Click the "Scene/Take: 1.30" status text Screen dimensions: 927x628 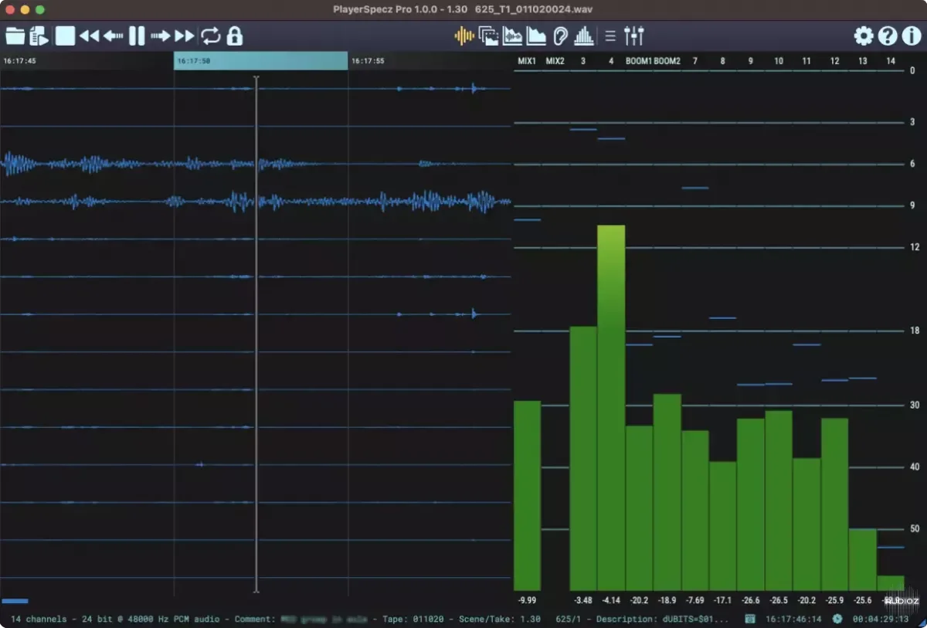[x=500, y=619]
